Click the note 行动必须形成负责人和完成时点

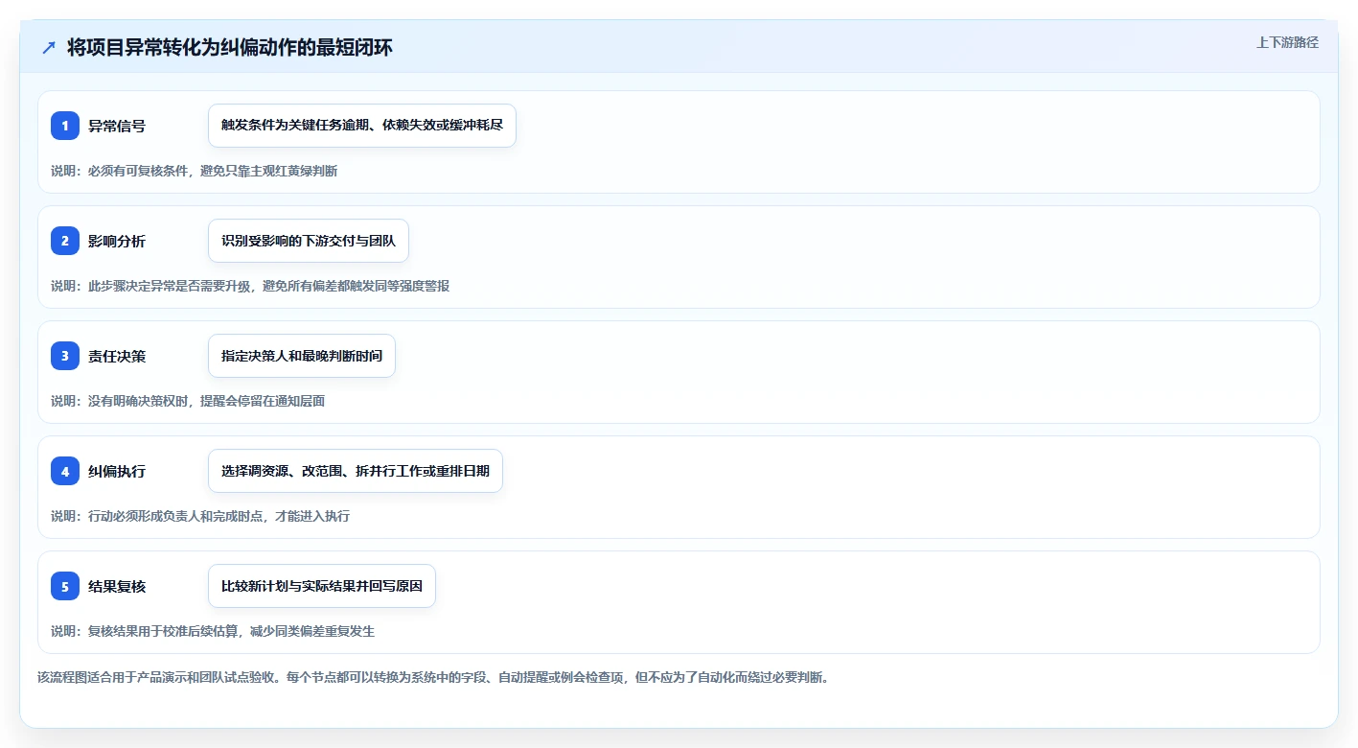[200, 516]
